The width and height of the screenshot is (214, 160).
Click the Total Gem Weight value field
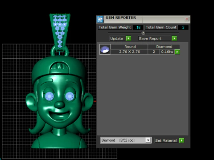138,28
